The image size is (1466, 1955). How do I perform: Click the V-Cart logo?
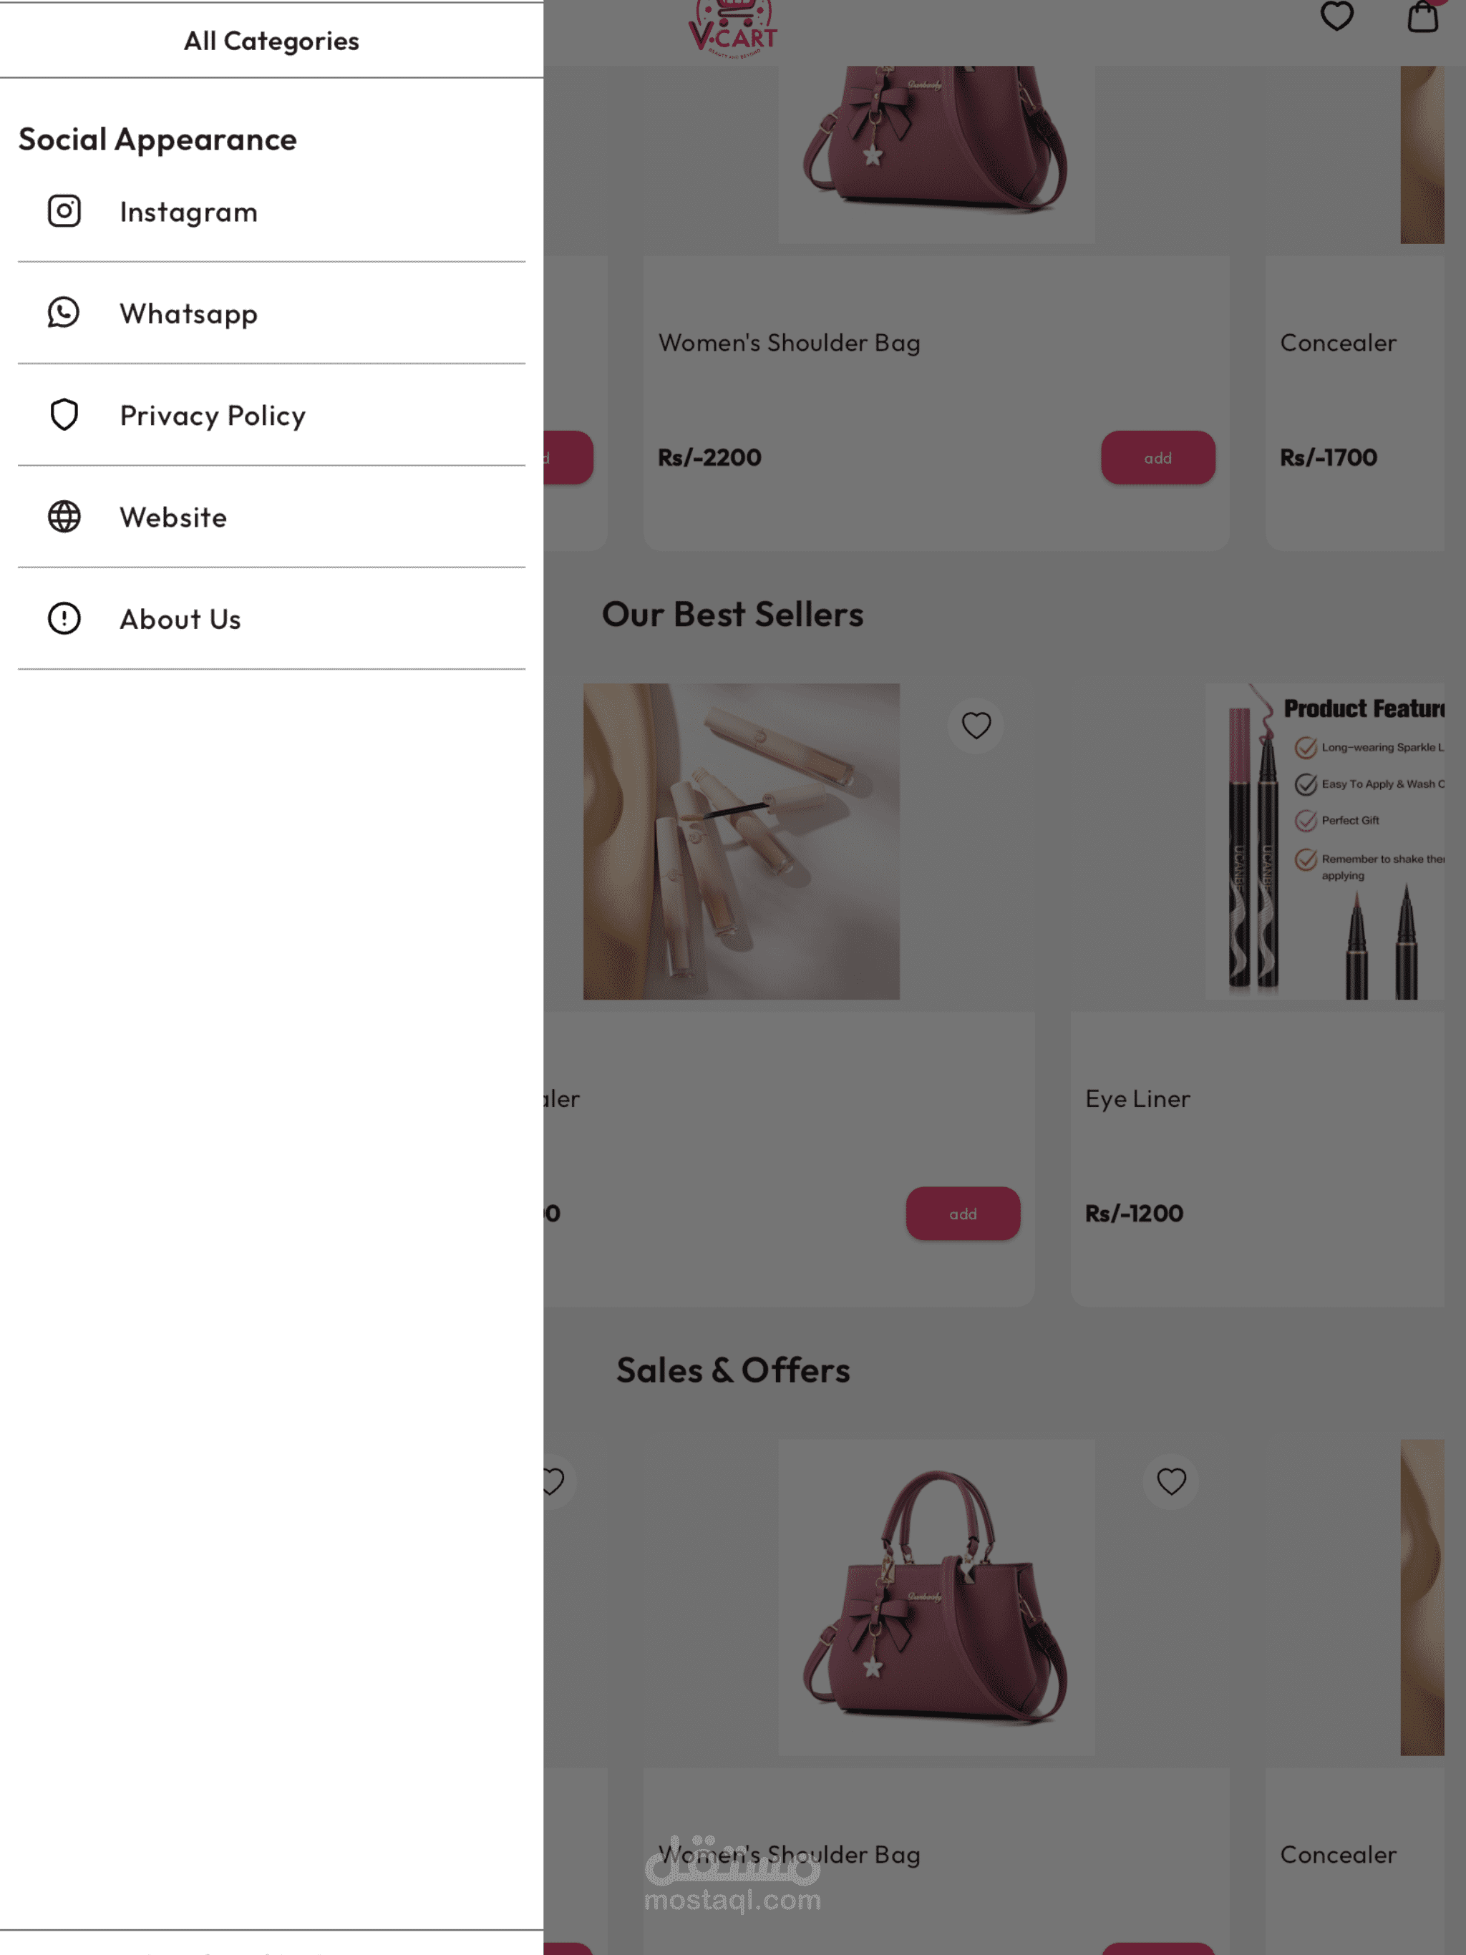(733, 29)
